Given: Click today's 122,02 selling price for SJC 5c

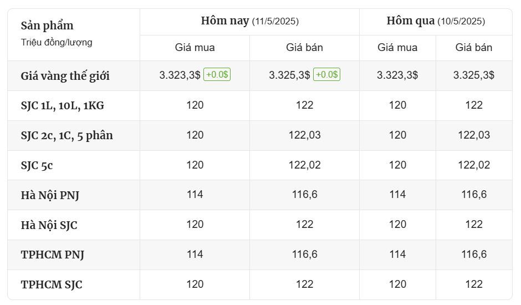Looking at the screenshot, I should 304,165.
